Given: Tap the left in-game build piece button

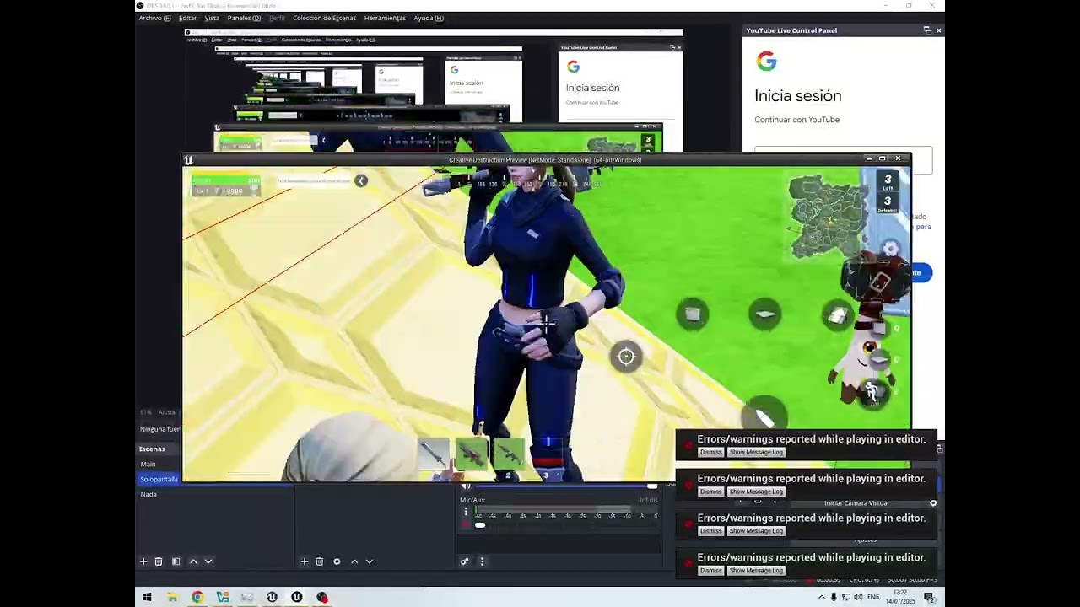Looking at the screenshot, I should (x=693, y=314).
